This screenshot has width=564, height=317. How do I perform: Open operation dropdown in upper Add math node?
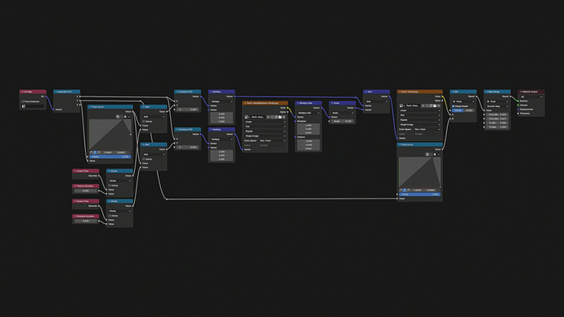pos(154,117)
